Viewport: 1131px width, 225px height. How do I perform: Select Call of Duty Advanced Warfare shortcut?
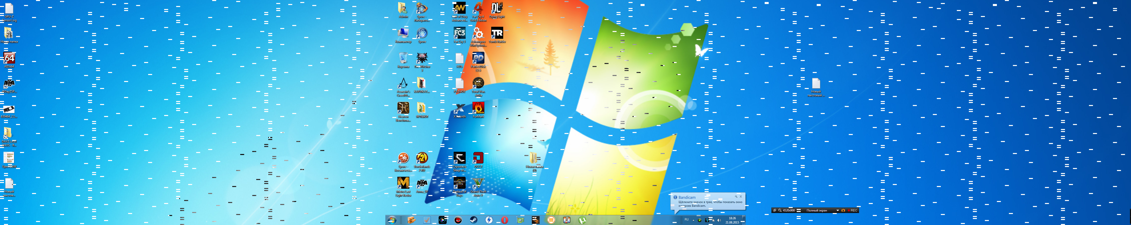point(459,12)
